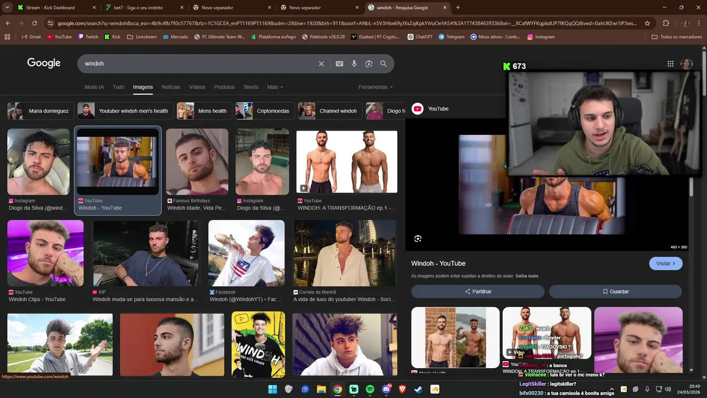Open the Google apps grid
Image resolution: width=707 pixels, height=398 pixels.
[x=671, y=64]
